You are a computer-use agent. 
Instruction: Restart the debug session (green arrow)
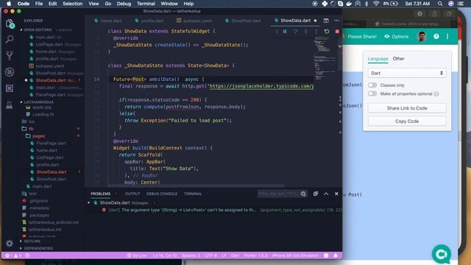(x=327, y=32)
